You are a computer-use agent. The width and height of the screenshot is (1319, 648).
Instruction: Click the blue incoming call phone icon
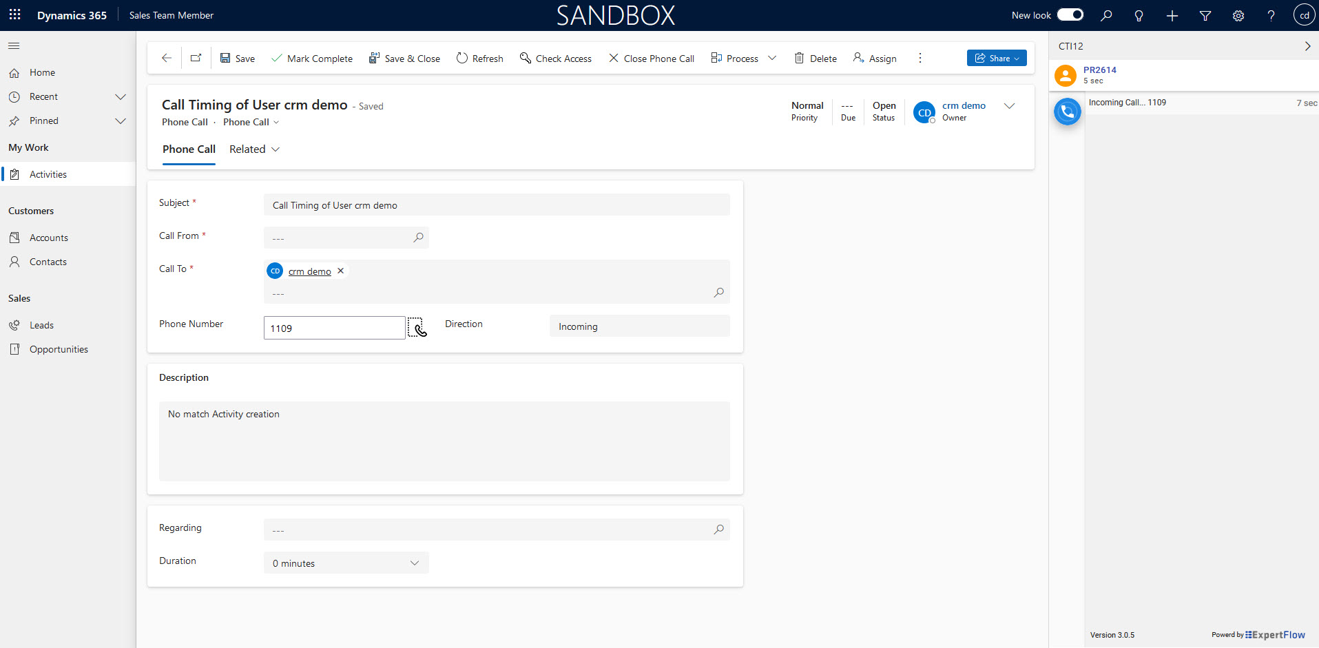tap(1067, 112)
